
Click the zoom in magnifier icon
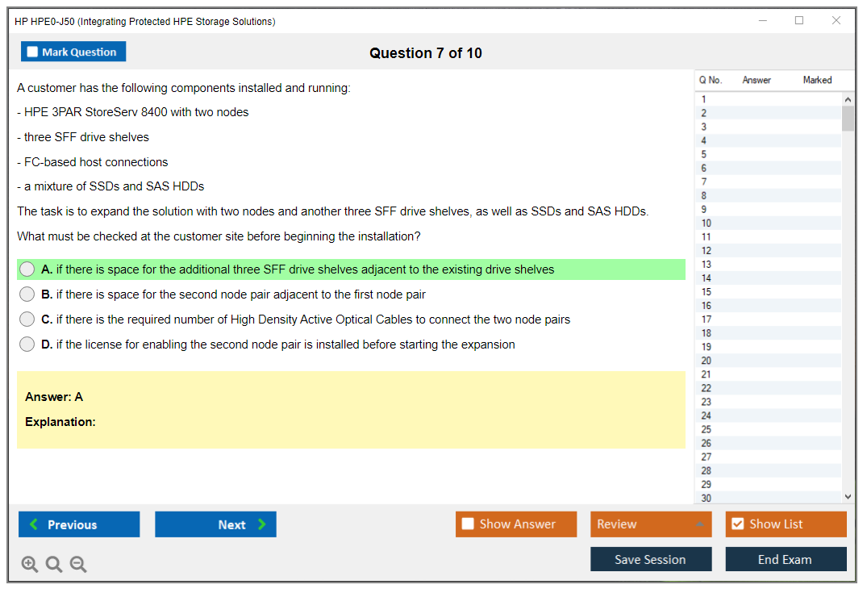click(30, 564)
